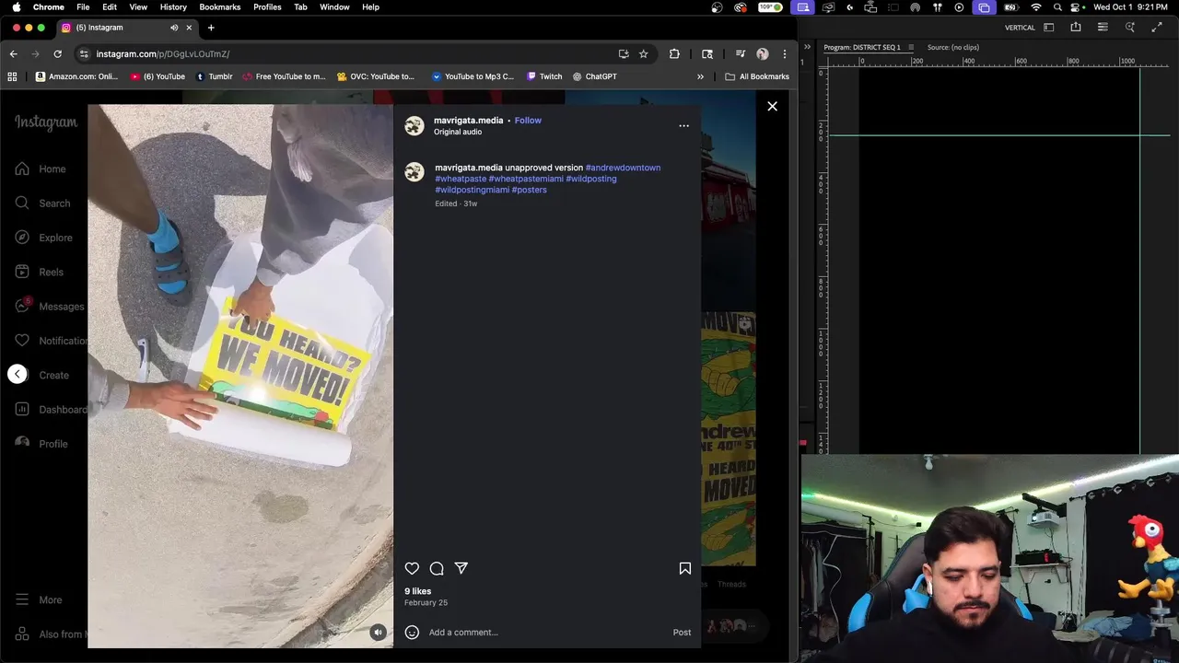Click the poster's avatar beside the caption
1179x663 pixels.
click(414, 172)
